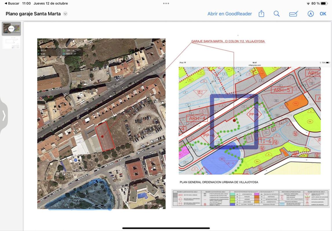Activate the Markup pen icon
The width and height of the screenshot is (332, 231).
pos(310,14)
